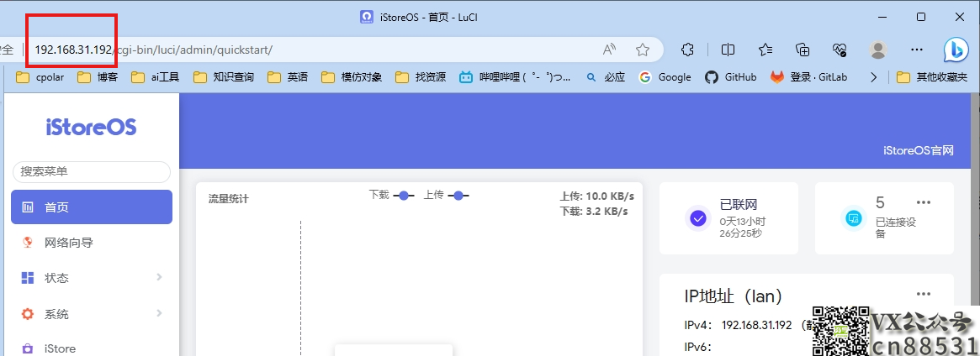Focus the 搜索菜单 search field

pos(91,171)
